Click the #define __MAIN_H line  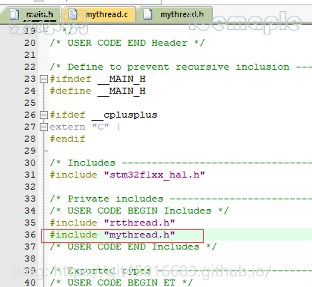97,91
